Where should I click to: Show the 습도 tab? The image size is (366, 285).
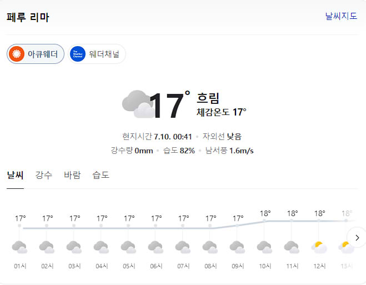point(101,175)
